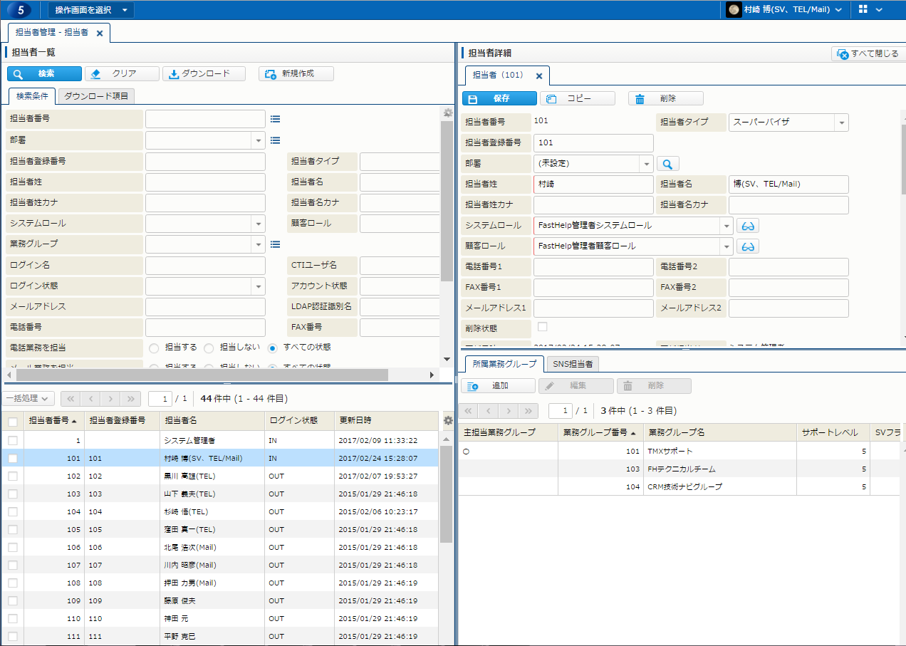Click the 検索 search button
The width and height of the screenshot is (906, 646).
44,73
